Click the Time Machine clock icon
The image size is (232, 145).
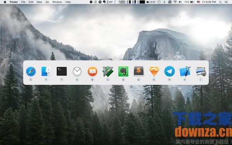(x=159, y=2)
